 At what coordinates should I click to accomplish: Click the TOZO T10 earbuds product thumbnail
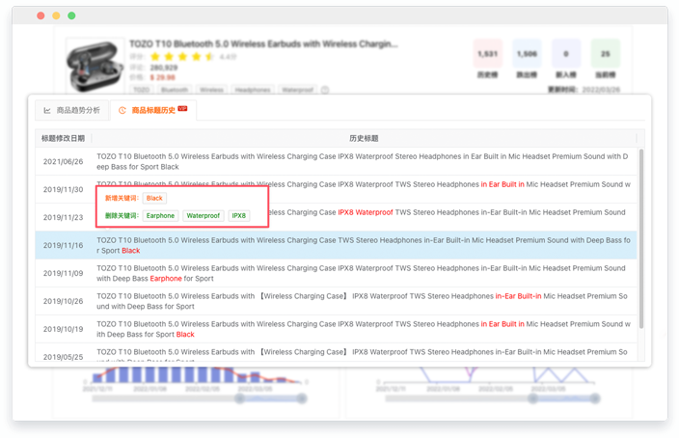click(x=95, y=66)
